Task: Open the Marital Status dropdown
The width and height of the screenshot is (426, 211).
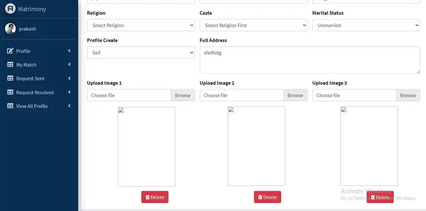Action: (366, 25)
